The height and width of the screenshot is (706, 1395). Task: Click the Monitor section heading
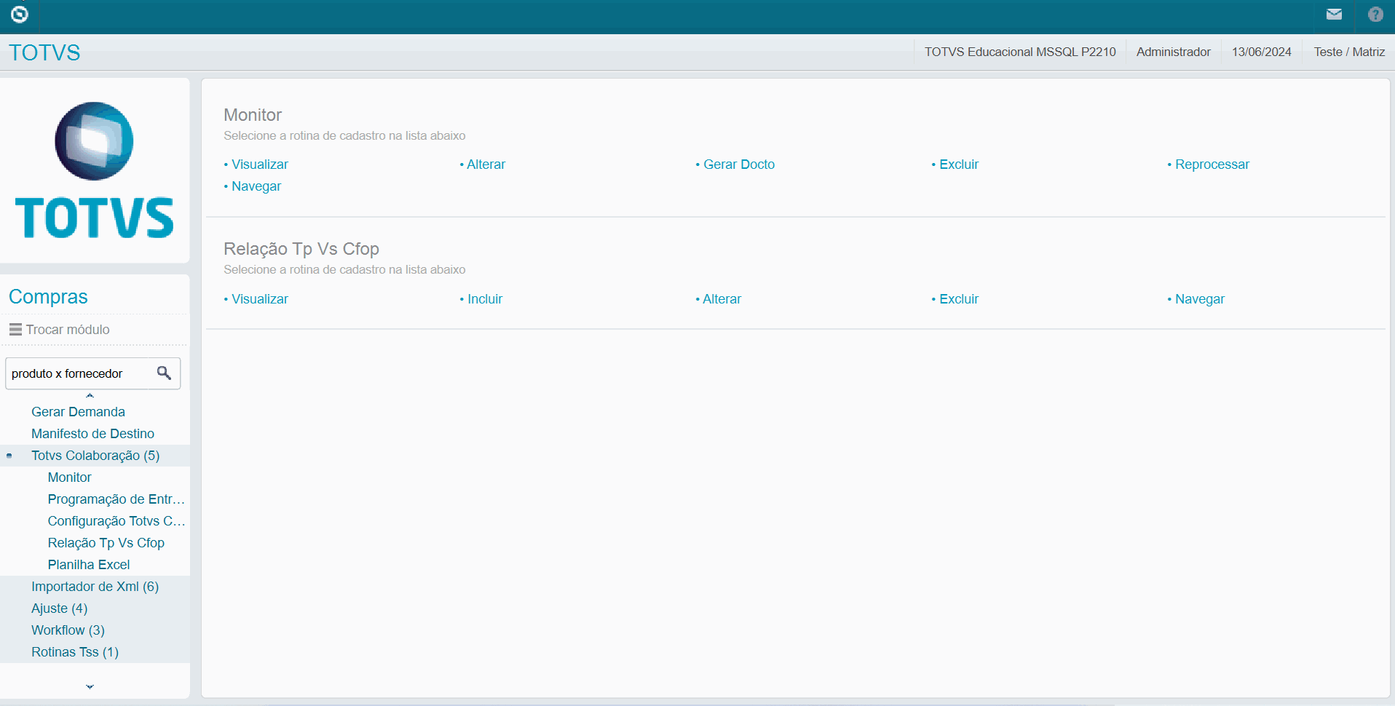(253, 115)
